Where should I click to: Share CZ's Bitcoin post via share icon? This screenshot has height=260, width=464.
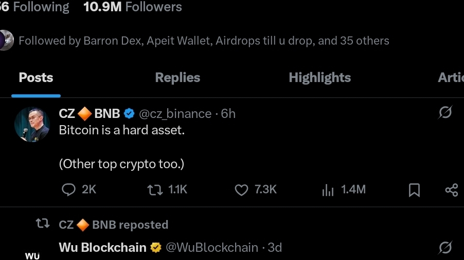point(452,190)
